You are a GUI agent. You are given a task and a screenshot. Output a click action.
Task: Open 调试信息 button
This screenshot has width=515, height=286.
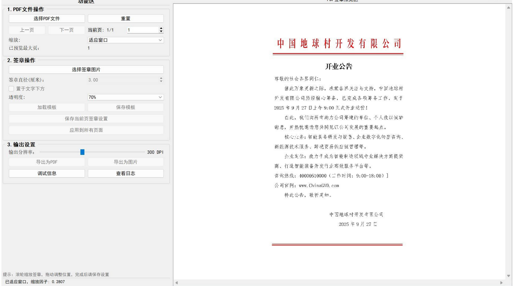pos(47,173)
